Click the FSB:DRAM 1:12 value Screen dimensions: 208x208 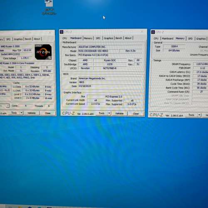tap(201, 68)
